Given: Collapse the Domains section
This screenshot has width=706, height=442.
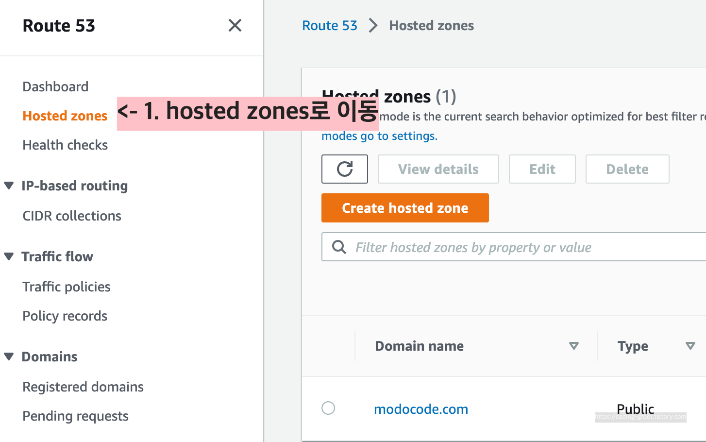Looking at the screenshot, I should pos(9,357).
